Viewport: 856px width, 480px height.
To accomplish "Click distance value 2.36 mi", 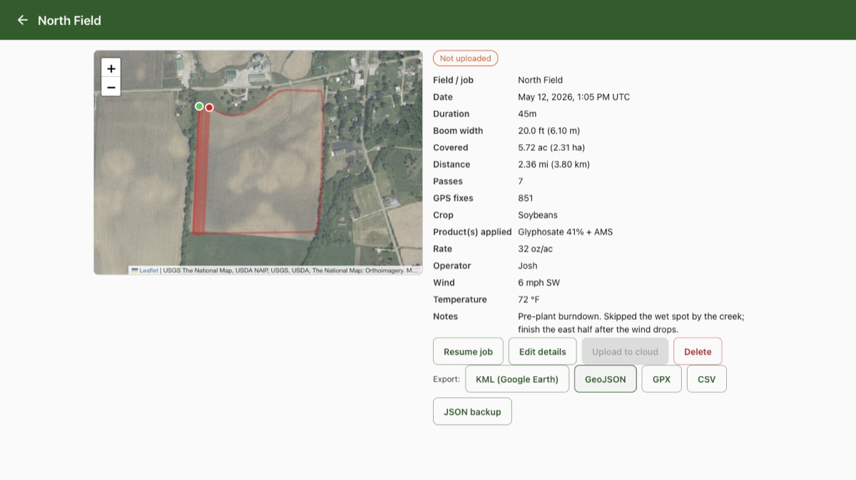I will tap(554, 165).
